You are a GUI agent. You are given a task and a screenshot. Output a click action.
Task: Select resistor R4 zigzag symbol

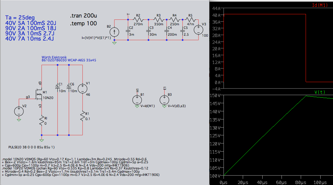point(175,20)
